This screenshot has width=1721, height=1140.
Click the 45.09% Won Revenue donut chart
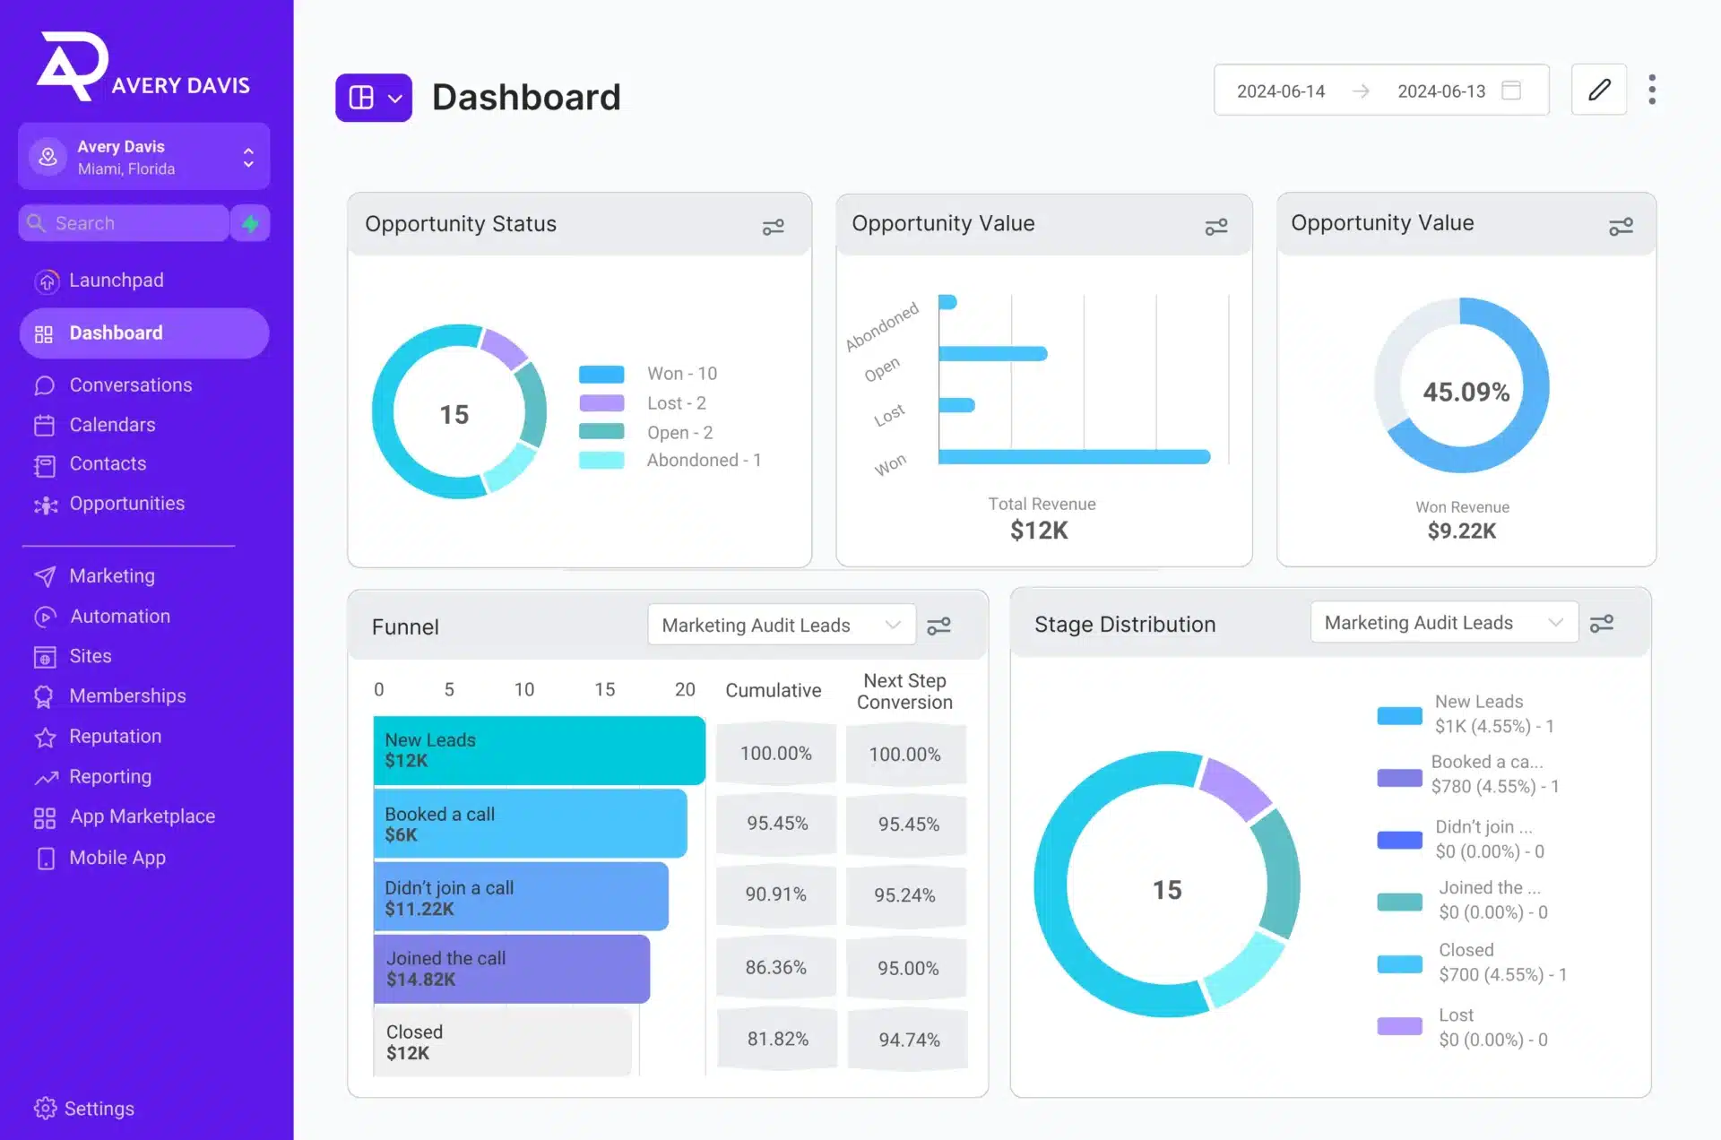(x=1462, y=386)
